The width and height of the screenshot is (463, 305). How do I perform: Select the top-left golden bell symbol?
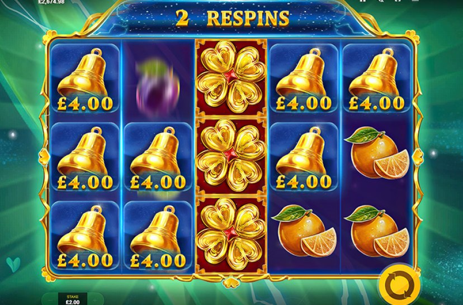[x=85, y=78]
